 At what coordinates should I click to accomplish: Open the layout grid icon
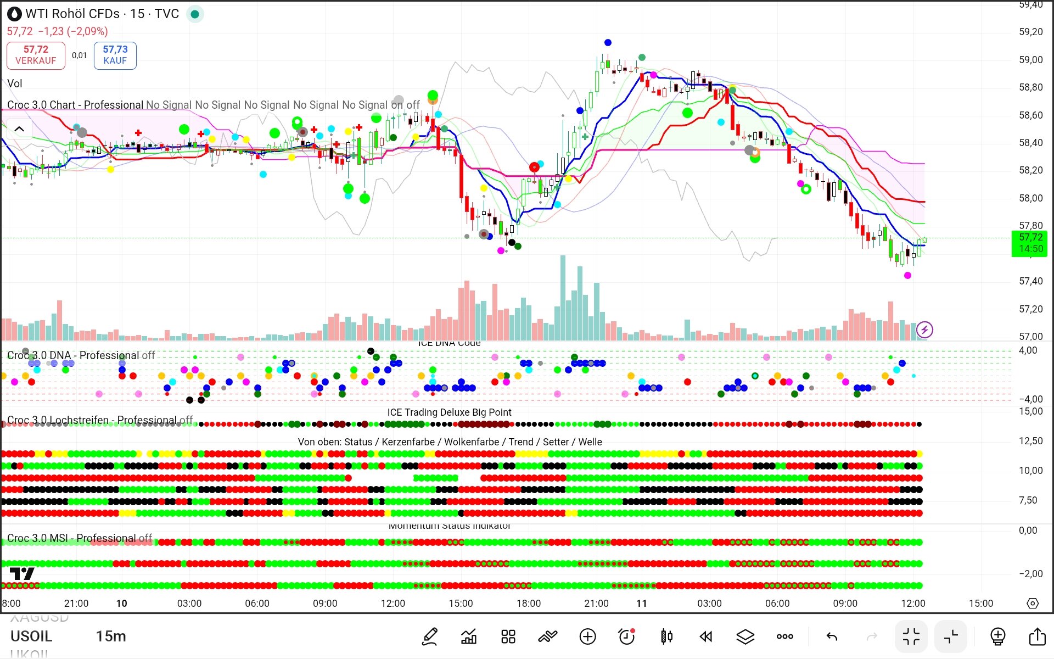(508, 636)
